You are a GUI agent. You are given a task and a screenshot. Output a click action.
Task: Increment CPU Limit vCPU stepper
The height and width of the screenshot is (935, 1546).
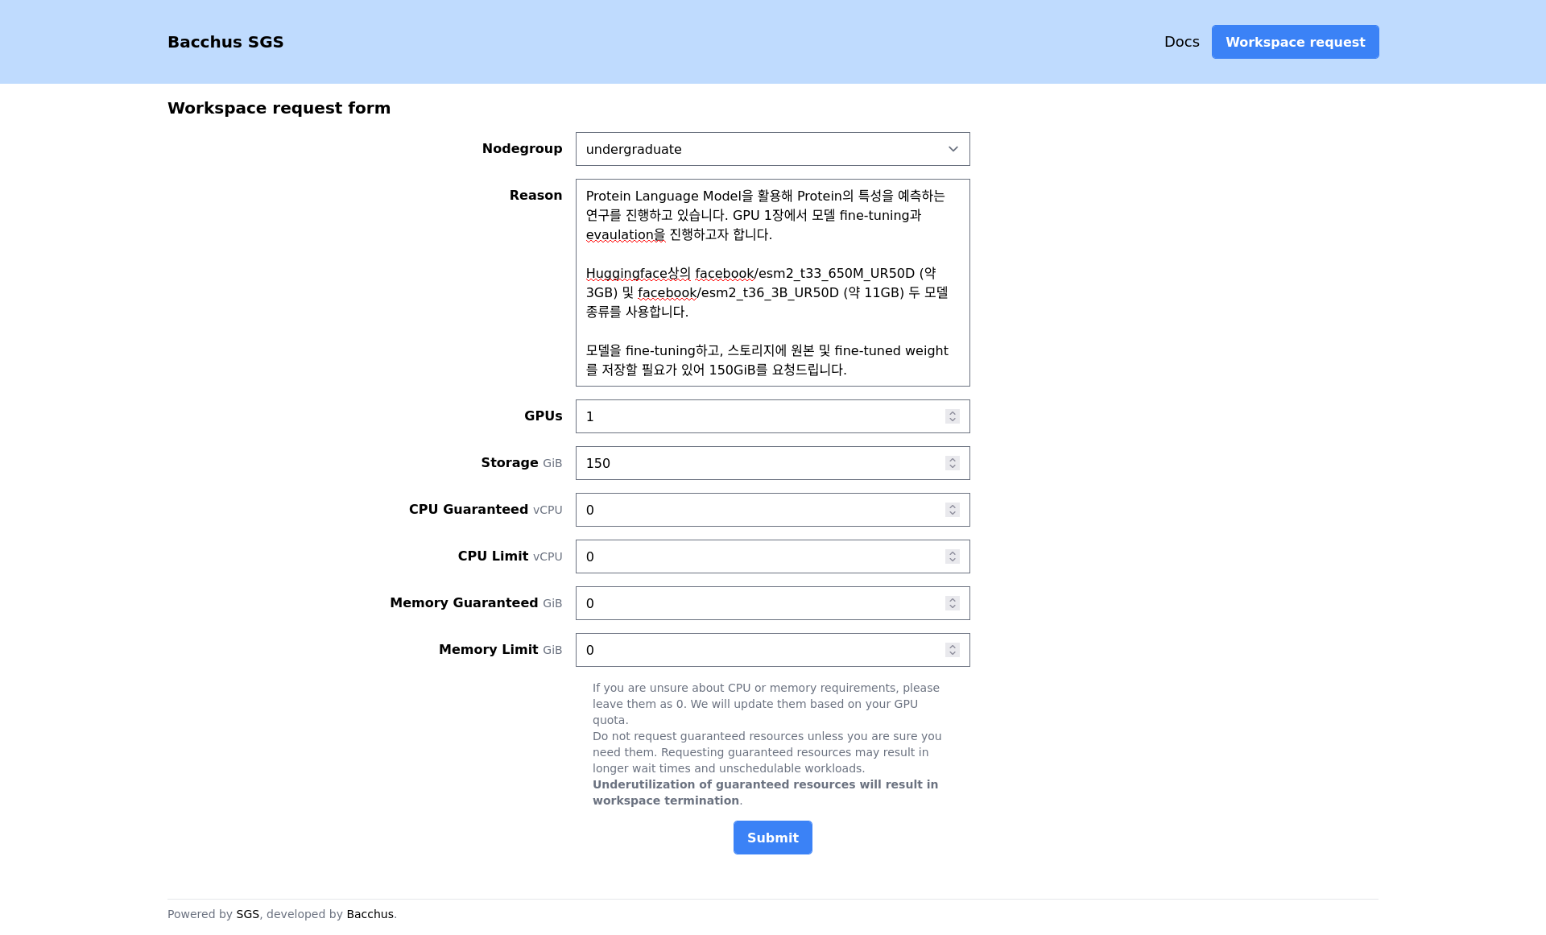pos(952,552)
